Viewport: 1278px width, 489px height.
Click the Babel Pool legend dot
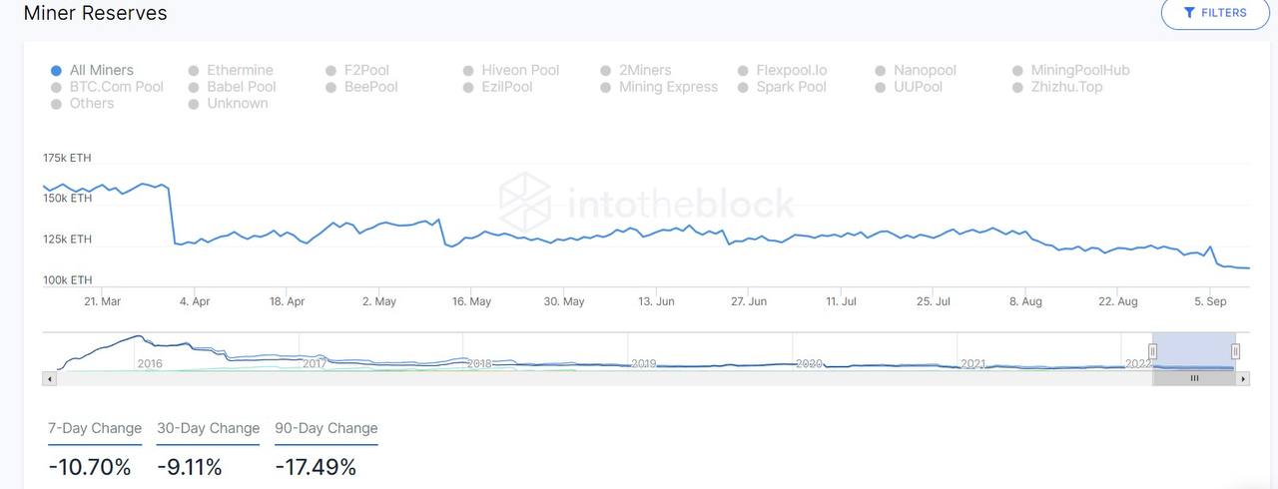tap(194, 87)
